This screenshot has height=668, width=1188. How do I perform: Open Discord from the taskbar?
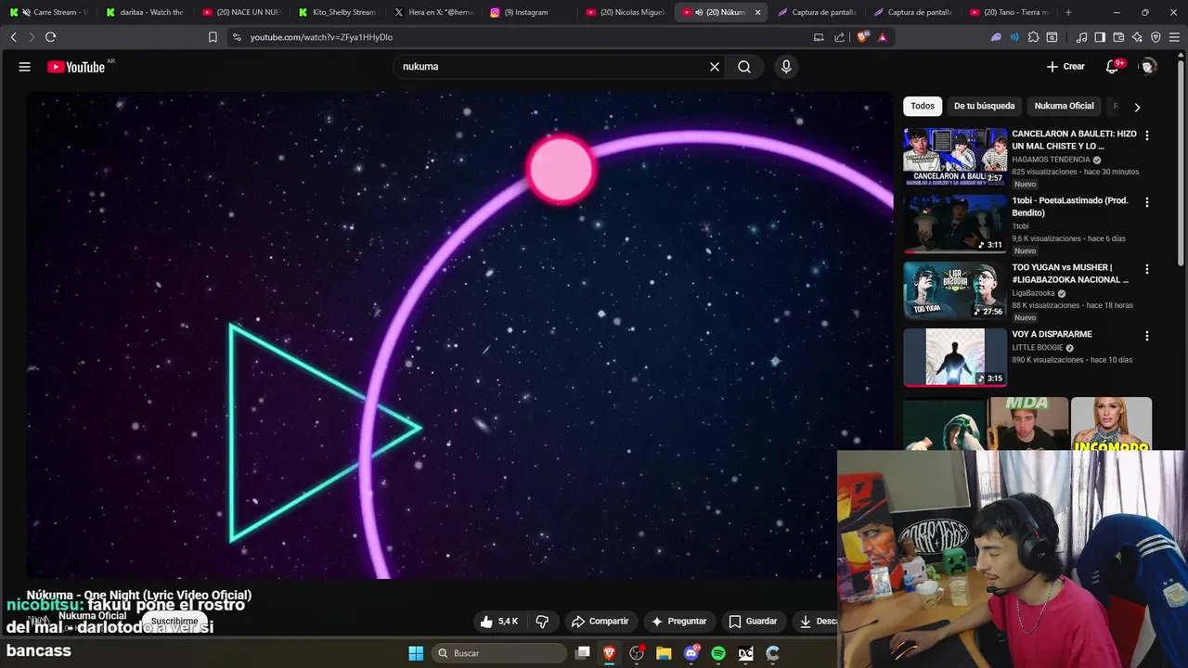tap(691, 653)
